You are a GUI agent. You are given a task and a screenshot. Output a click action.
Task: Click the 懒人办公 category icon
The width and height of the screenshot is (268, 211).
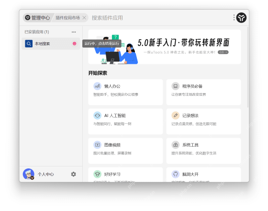[97, 86]
